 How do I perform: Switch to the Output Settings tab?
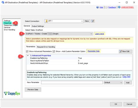38,26
